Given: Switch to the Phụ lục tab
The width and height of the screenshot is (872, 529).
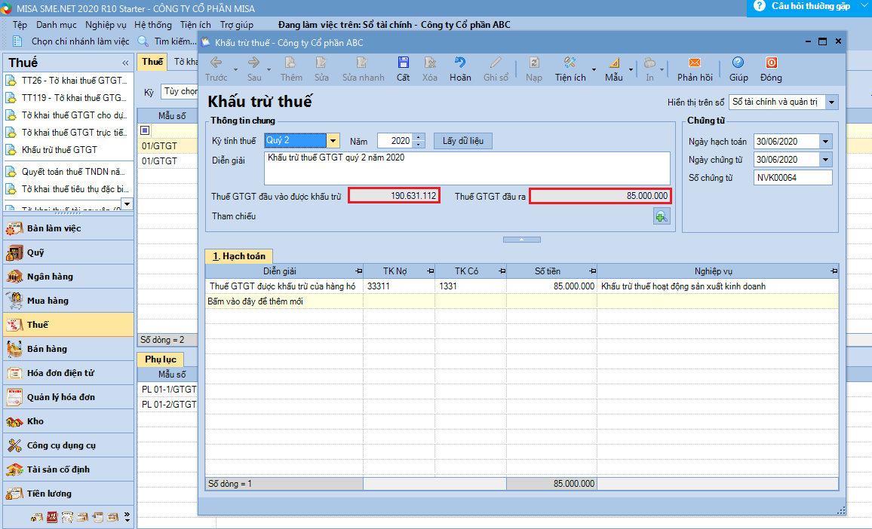Looking at the screenshot, I should point(160,359).
